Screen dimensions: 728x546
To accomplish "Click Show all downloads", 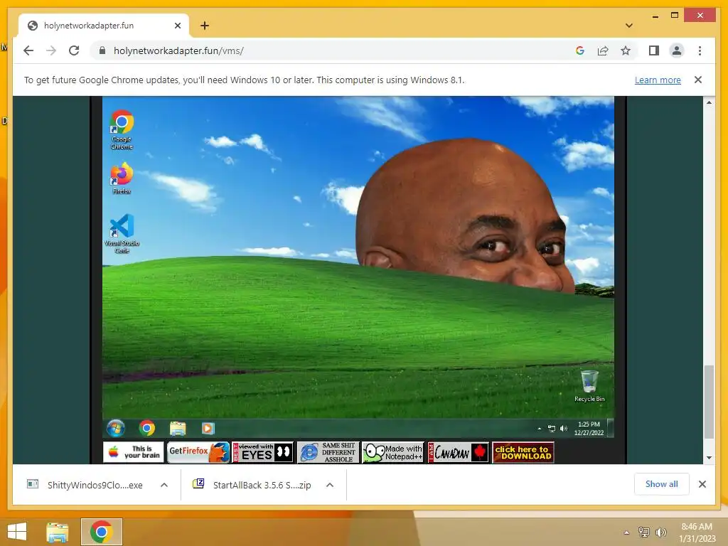I will point(662,484).
